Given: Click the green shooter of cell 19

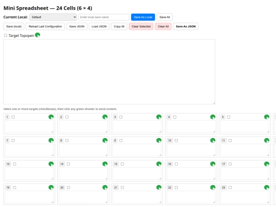Looking at the screenshot, I should (51, 188).
